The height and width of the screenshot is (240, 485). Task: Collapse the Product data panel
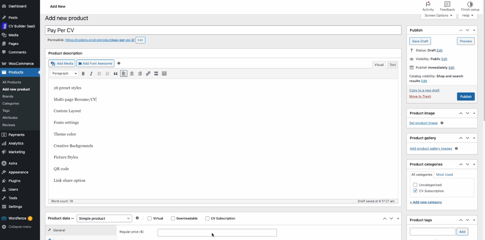[398, 218]
